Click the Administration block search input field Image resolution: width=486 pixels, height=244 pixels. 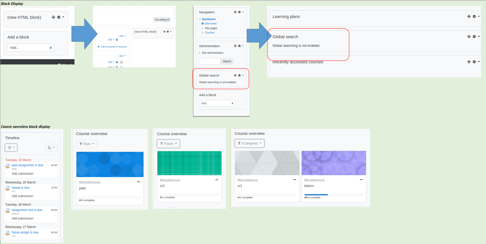pyautogui.click(x=210, y=61)
